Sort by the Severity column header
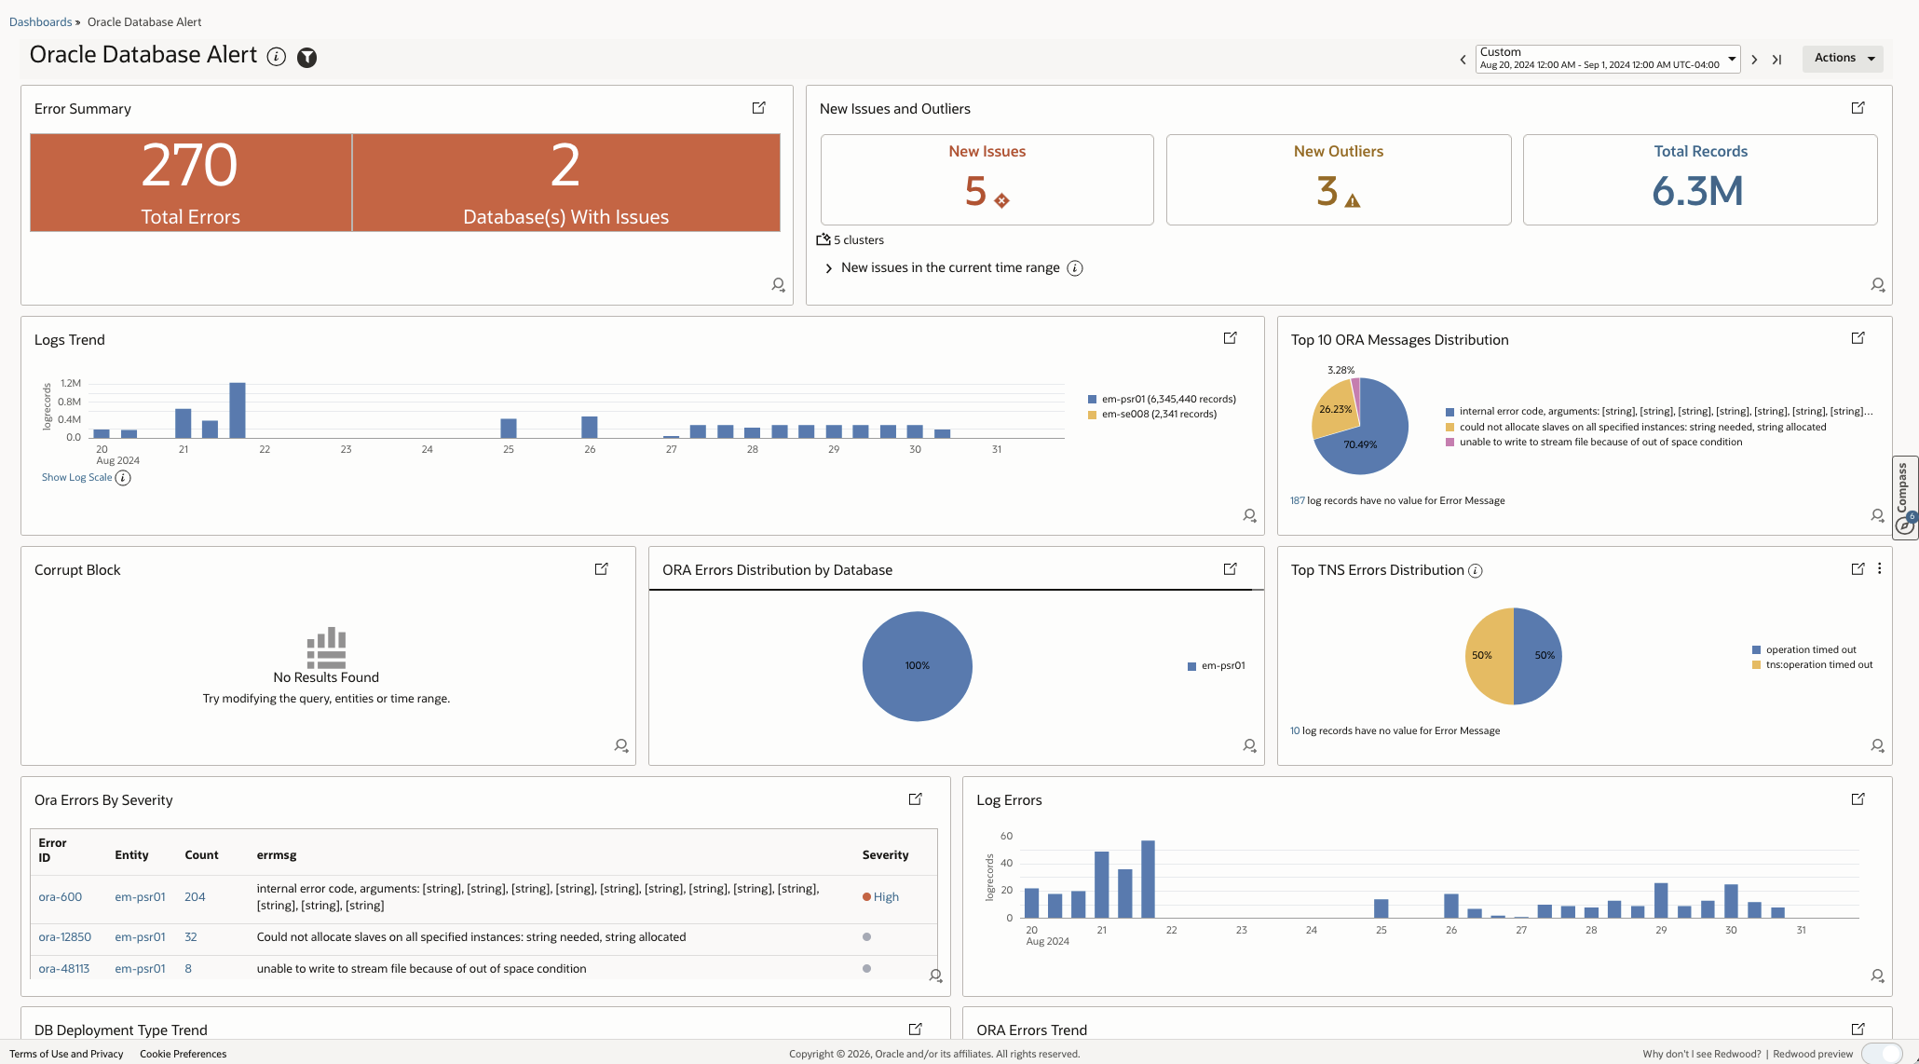 click(885, 854)
